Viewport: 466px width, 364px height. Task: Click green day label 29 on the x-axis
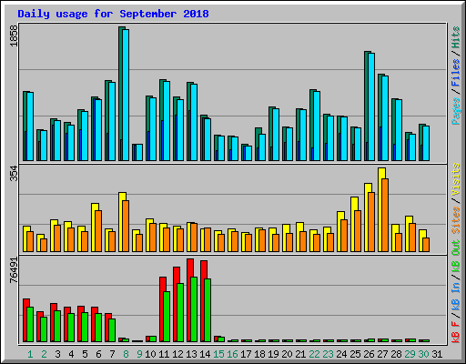[410, 354]
